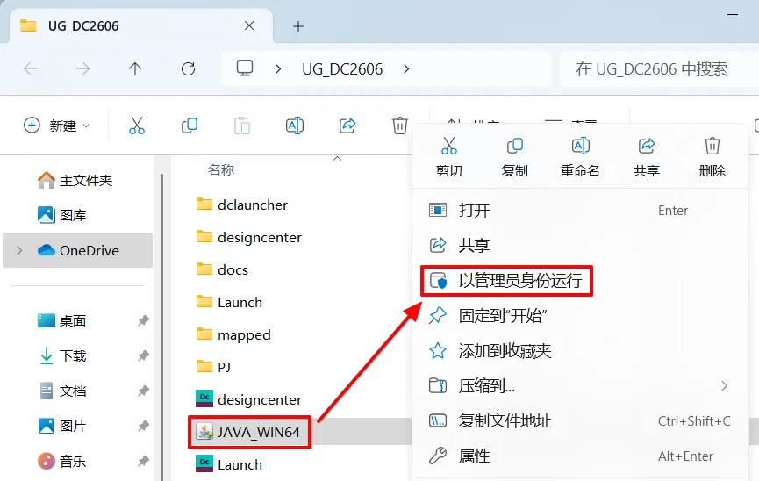Expand the OneDrive tree node
The height and width of the screenshot is (481, 759).
point(19,250)
